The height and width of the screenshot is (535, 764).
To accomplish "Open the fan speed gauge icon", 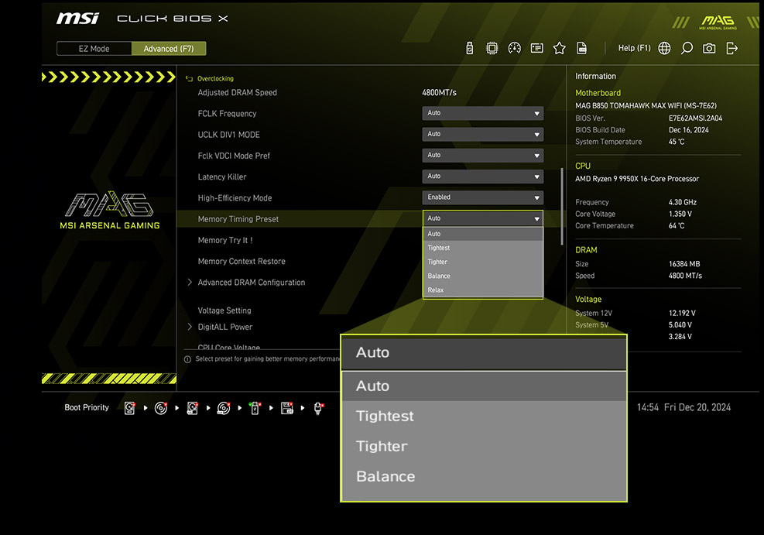I will click(514, 47).
